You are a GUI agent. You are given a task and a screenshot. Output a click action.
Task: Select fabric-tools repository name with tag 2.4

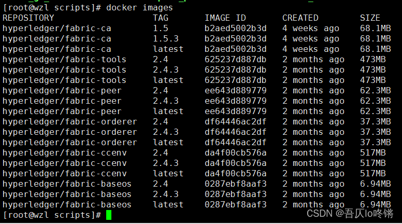(64, 60)
